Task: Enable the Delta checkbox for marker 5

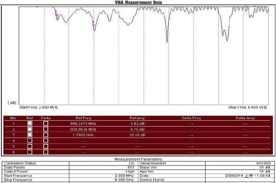Action: [46, 146]
